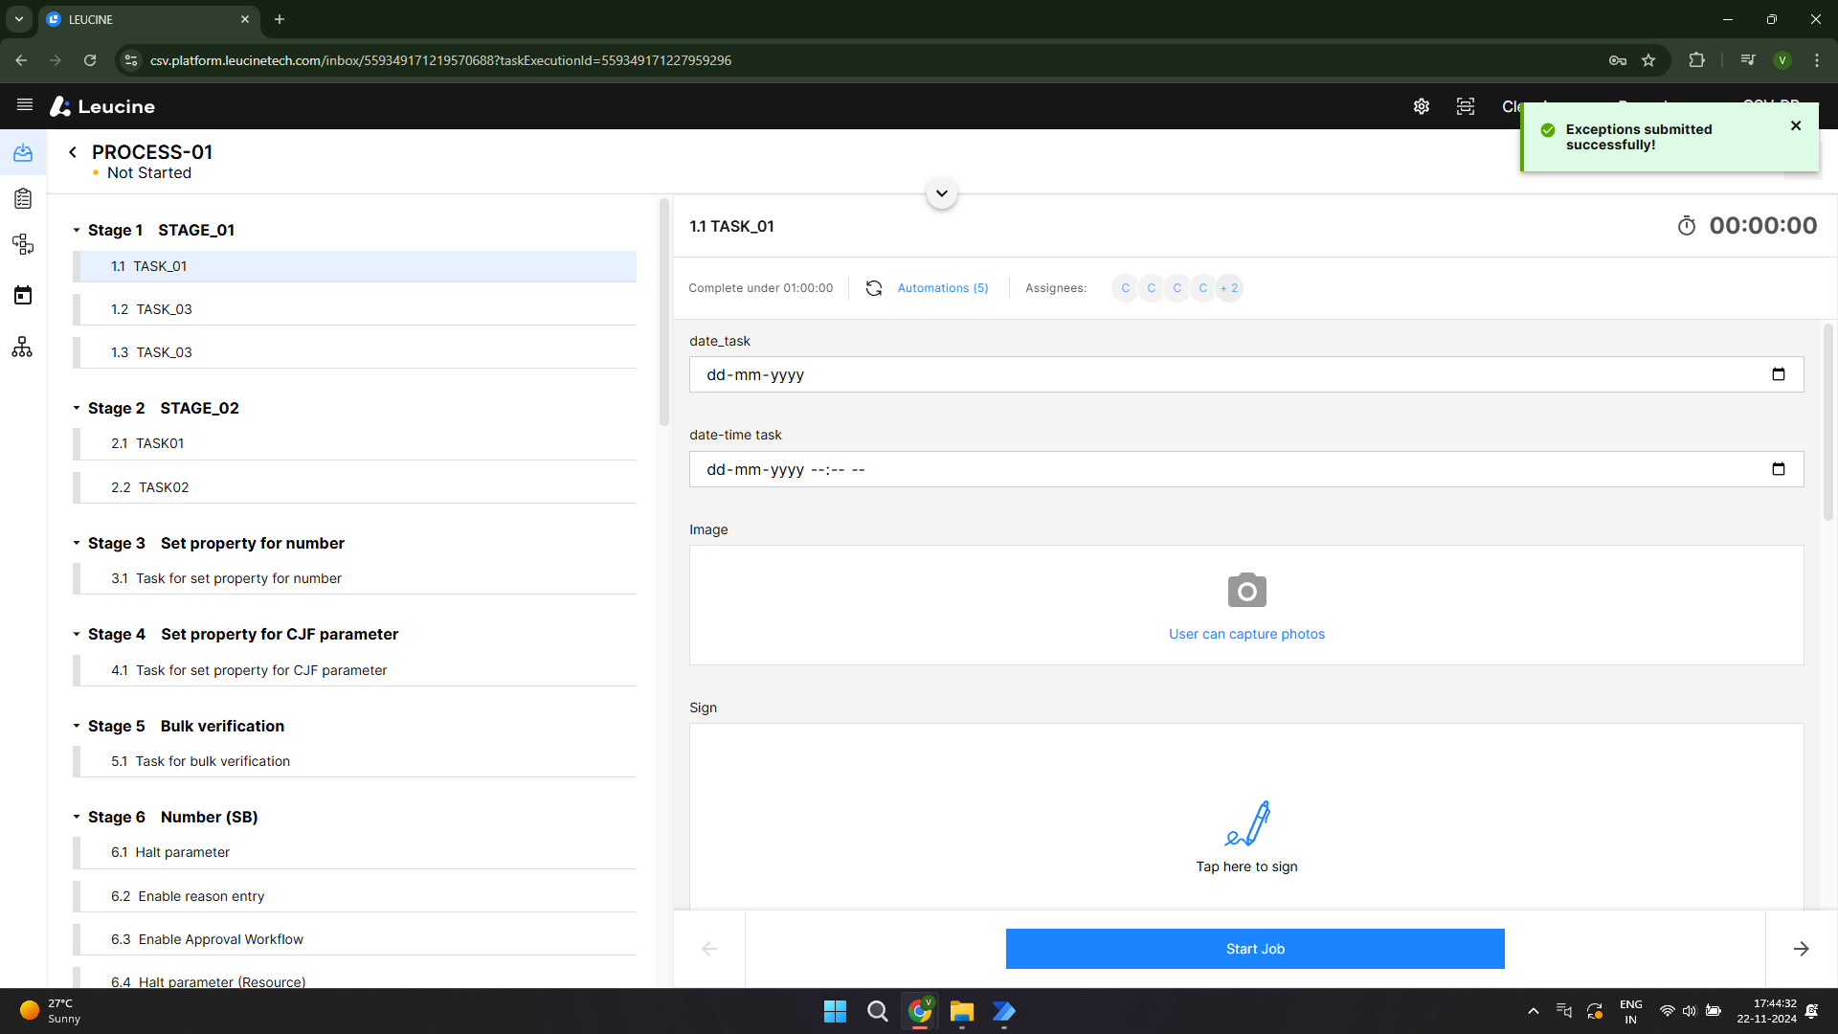Image resolution: width=1838 pixels, height=1034 pixels.
Task: Open browser tab search dropdown
Action: click(x=18, y=19)
